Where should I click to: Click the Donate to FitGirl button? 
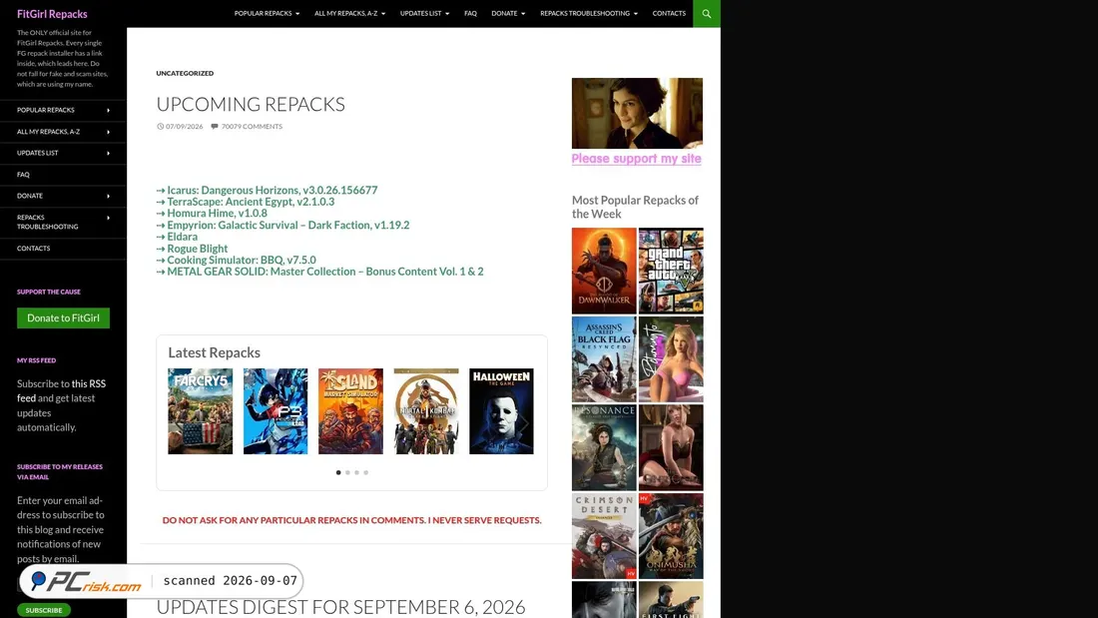(63, 318)
